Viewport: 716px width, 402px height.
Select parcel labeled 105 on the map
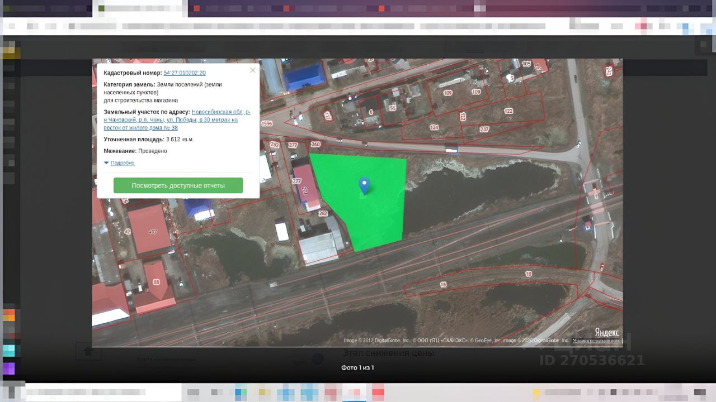[x=526, y=64]
